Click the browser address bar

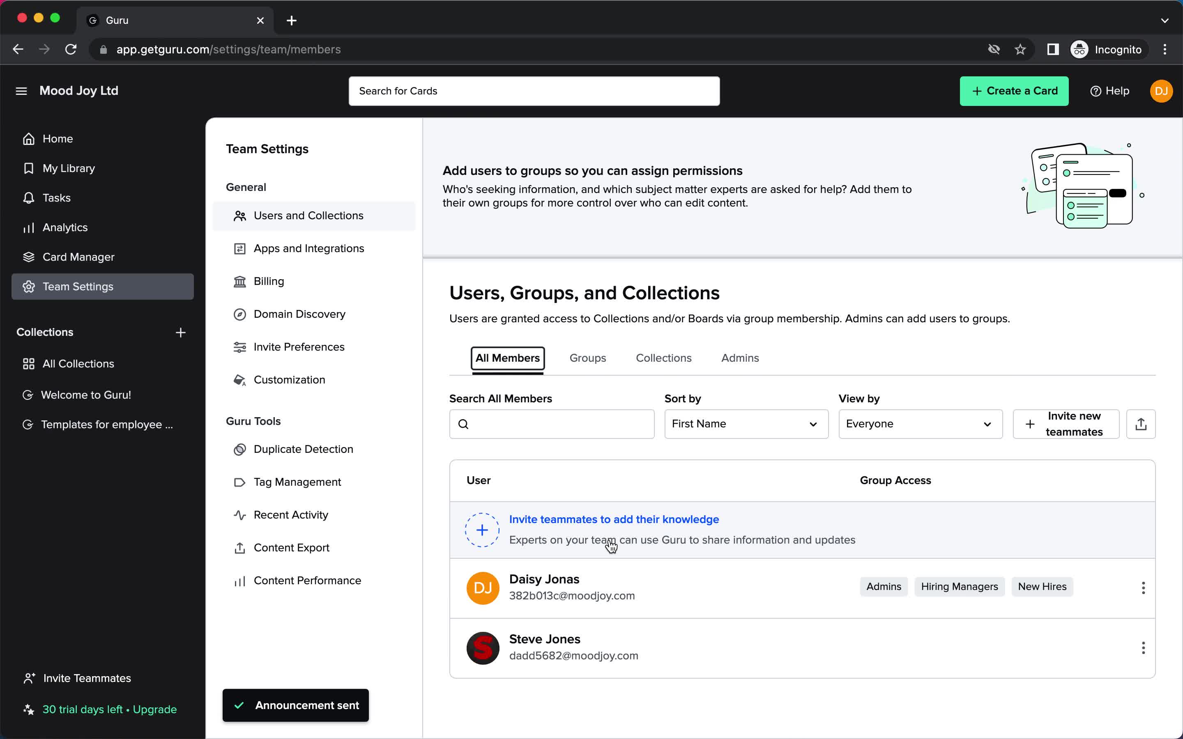pyautogui.click(x=538, y=49)
